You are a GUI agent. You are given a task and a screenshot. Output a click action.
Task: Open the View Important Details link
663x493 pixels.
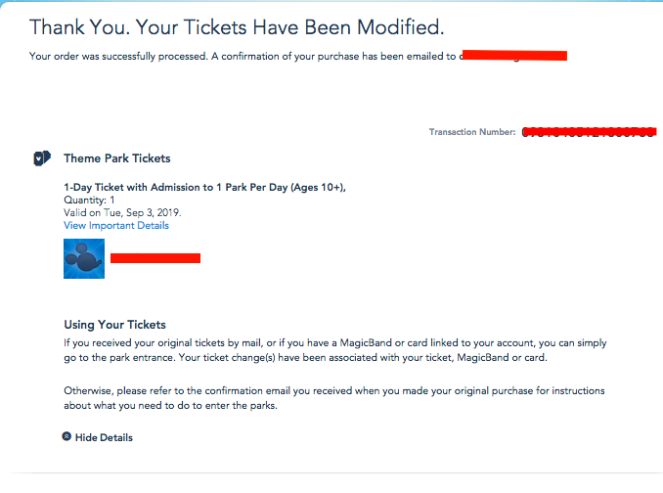tap(116, 225)
